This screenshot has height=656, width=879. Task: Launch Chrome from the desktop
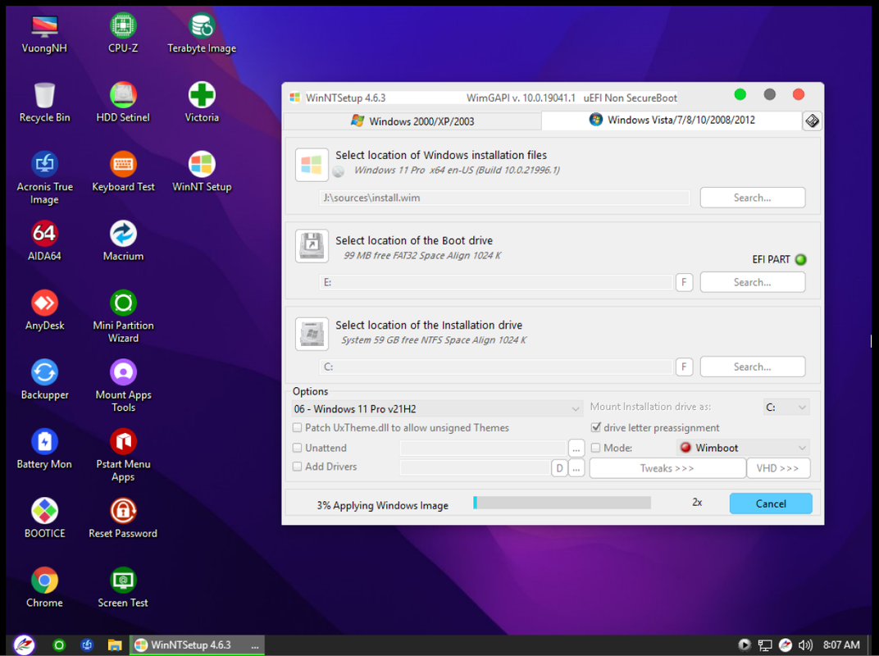click(44, 588)
